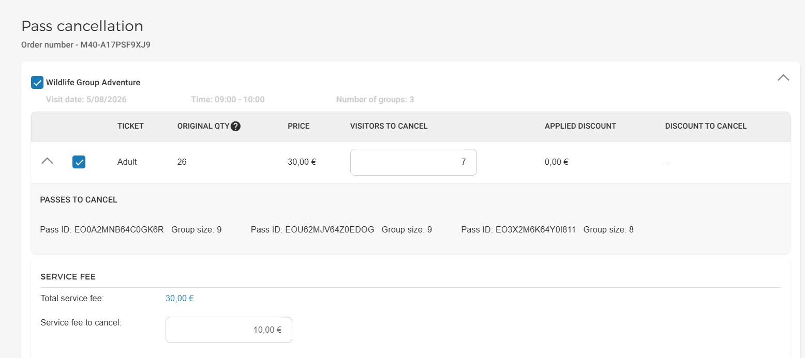The height and width of the screenshot is (358, 805).
Task: Click Group size: 8 text
Action: point(608,229)
